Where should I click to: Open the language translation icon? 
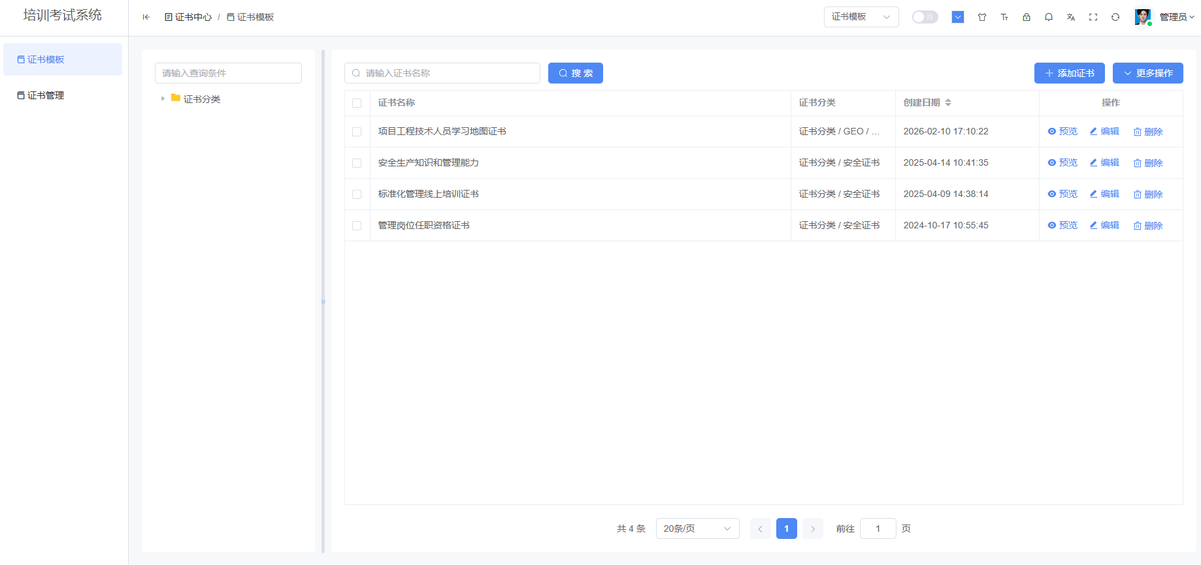click(x=1071, y=17)
